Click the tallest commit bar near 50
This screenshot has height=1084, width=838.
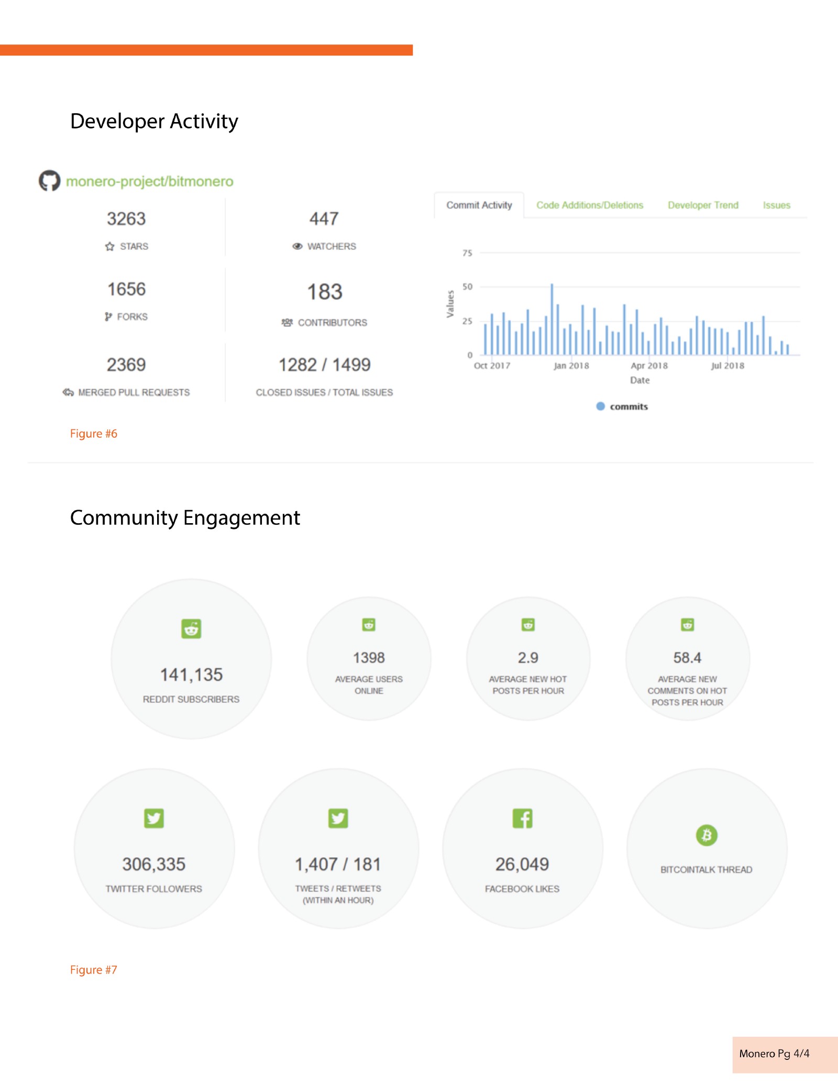[x=552, y=319]
